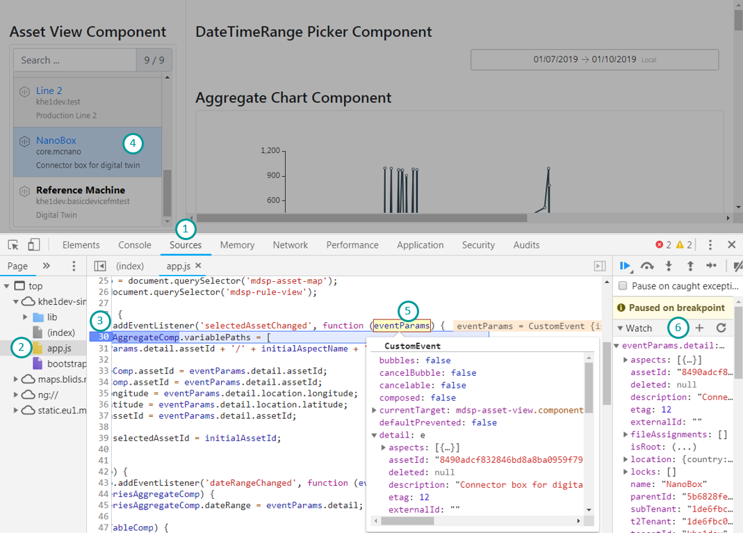Close the app.js editor tab
The image size is (743, 533).
(x=199, y=266)
